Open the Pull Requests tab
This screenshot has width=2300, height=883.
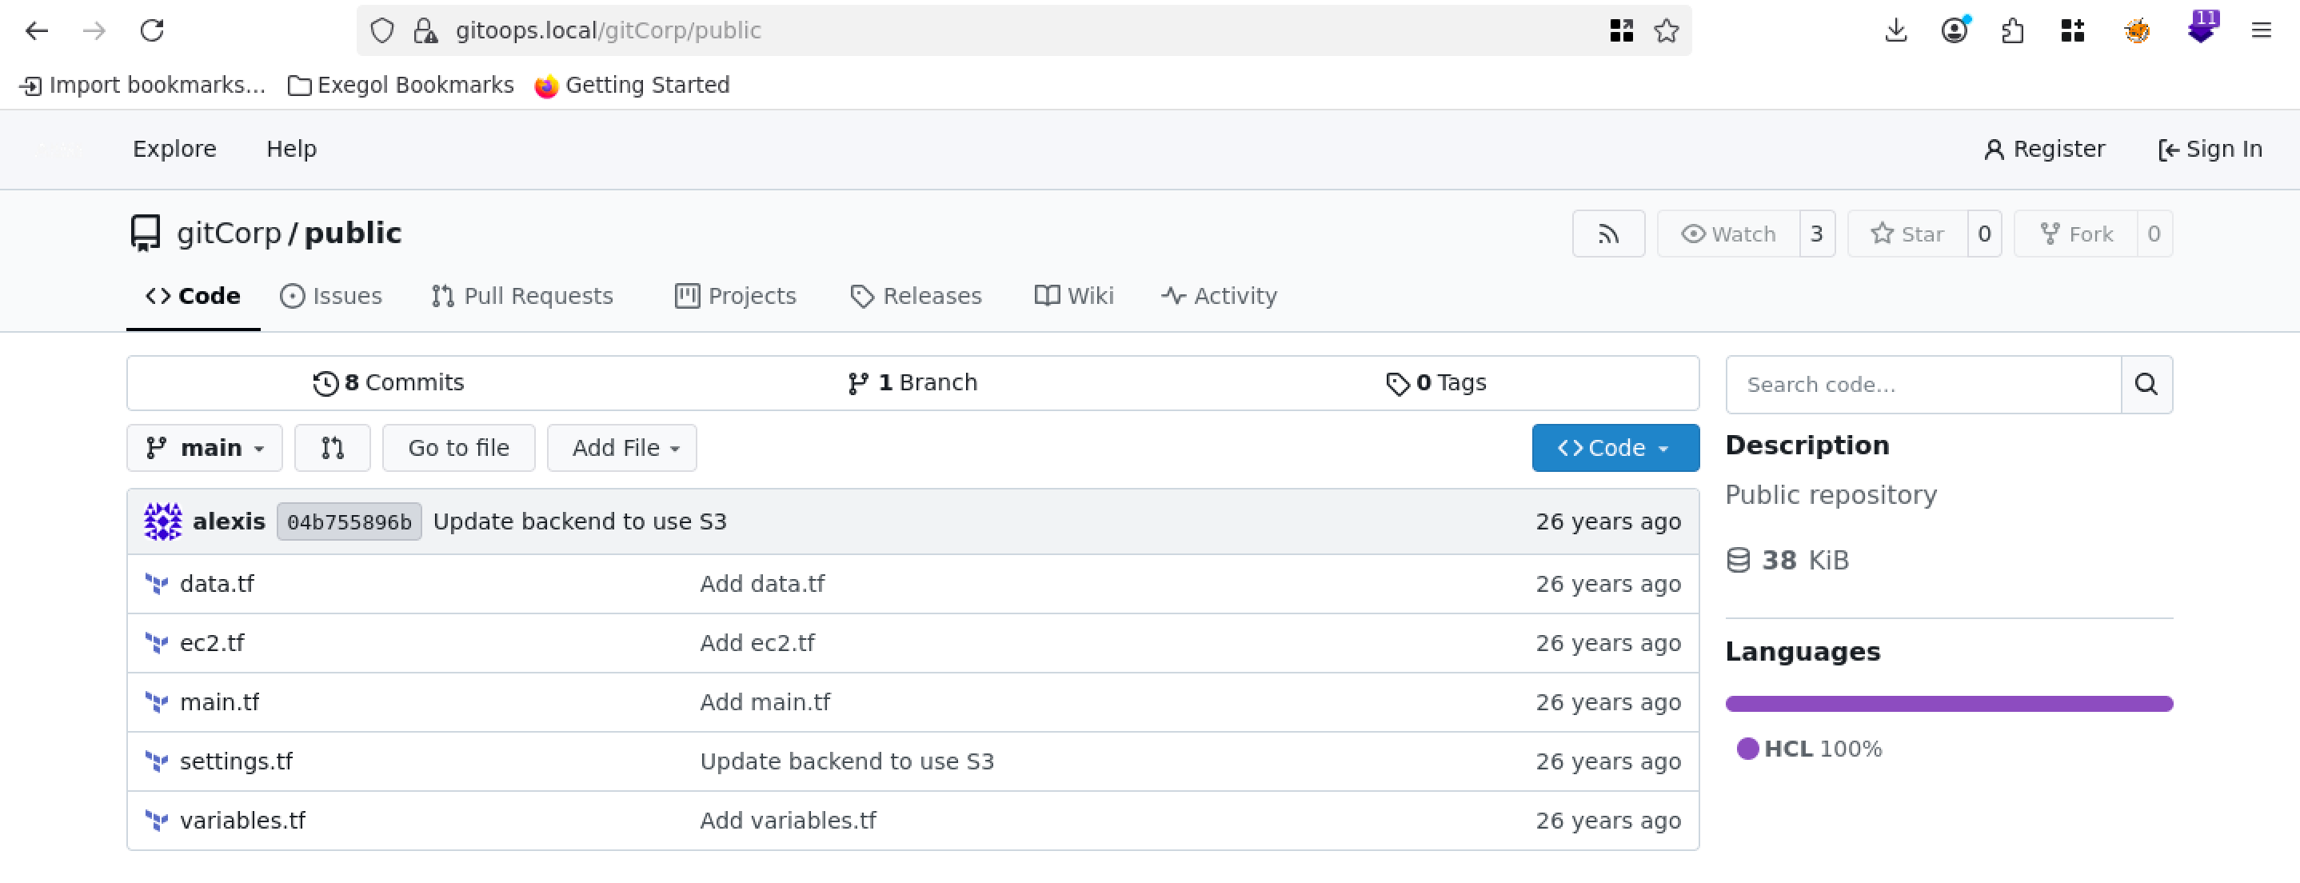[x=522, y=295]
